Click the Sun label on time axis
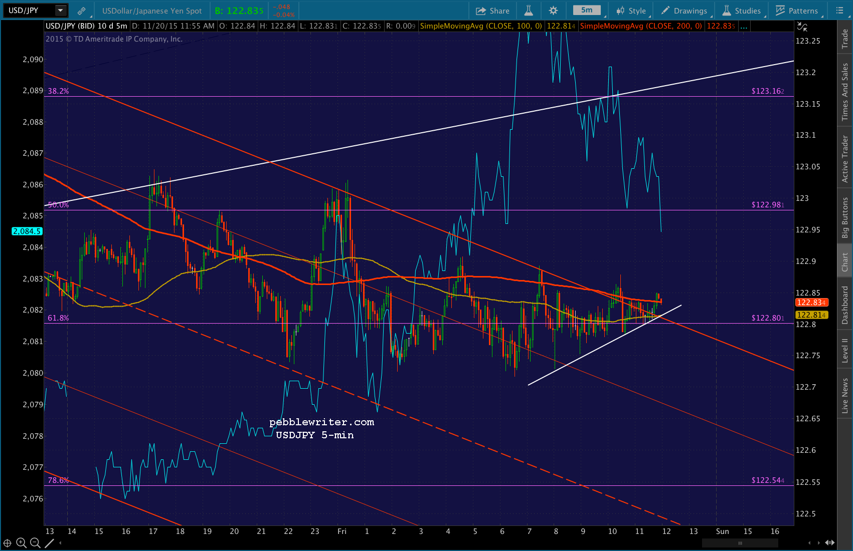This screenshot has width=853, height=551. click(722, 531)
